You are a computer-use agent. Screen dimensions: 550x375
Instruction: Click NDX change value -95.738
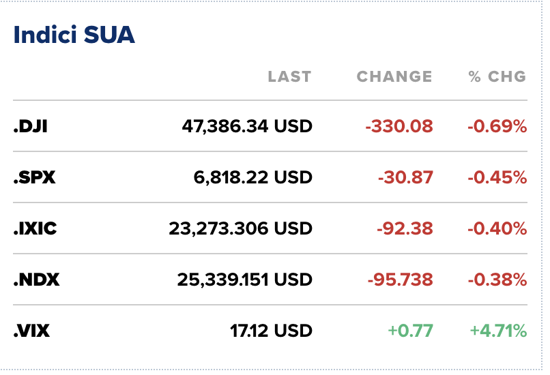click(399, 280)
